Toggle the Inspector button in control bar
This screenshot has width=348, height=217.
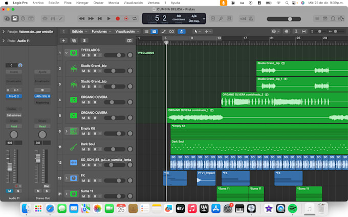coord(15,18)
